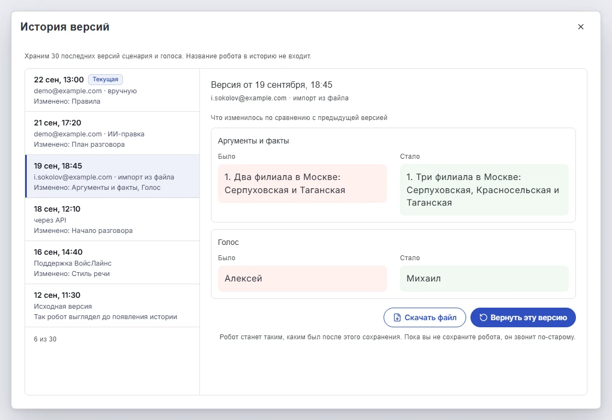The image size is (612, 420).
Task: Select the 12 сен, 11:30 original version
Action: click(x=113, y=305)
